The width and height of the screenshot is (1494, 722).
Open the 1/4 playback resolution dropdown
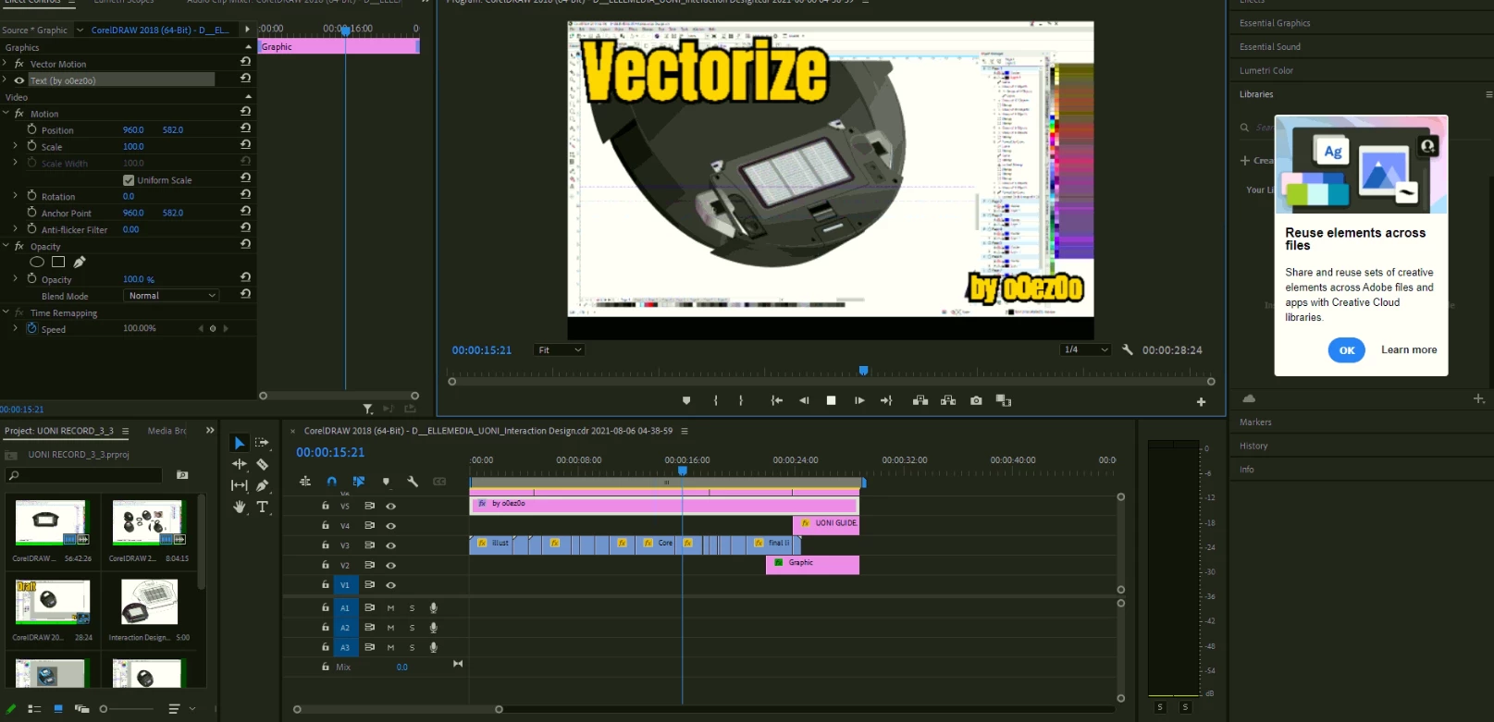tap(1085, 349)
